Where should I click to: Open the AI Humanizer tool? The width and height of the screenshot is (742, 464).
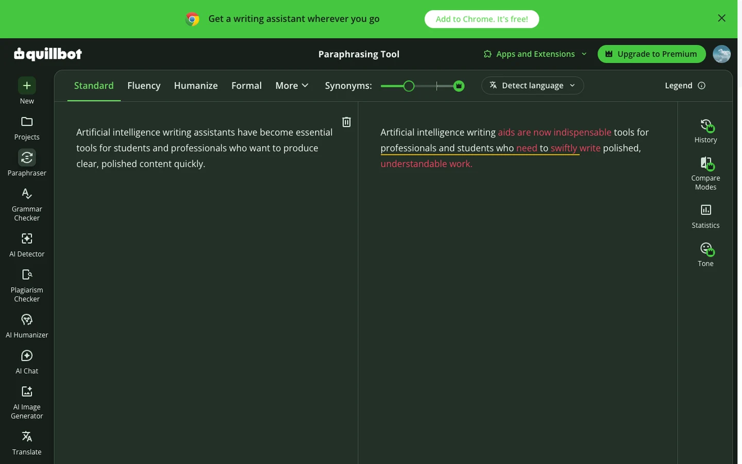coord(27,326)
